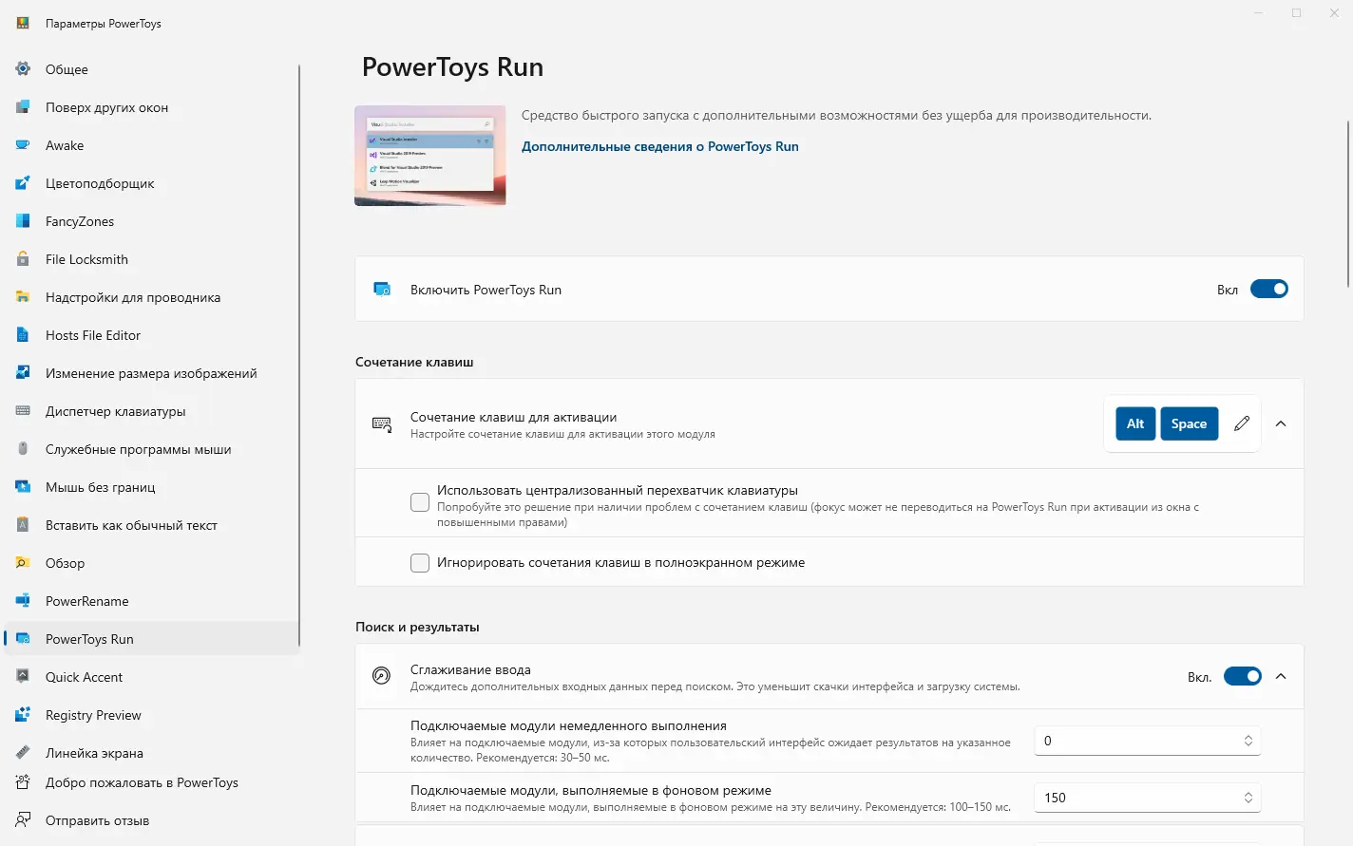This screenshot has width=1353, height=846.
Task: Click the PowerToys app icon in title bar
Action: click(x=23, y=23)
